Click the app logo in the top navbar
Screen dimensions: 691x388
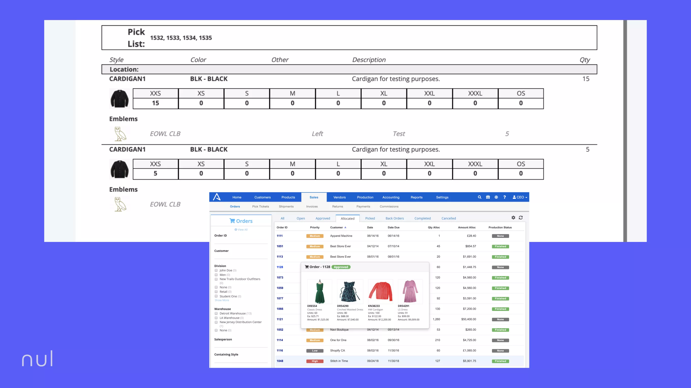(217, 197)
